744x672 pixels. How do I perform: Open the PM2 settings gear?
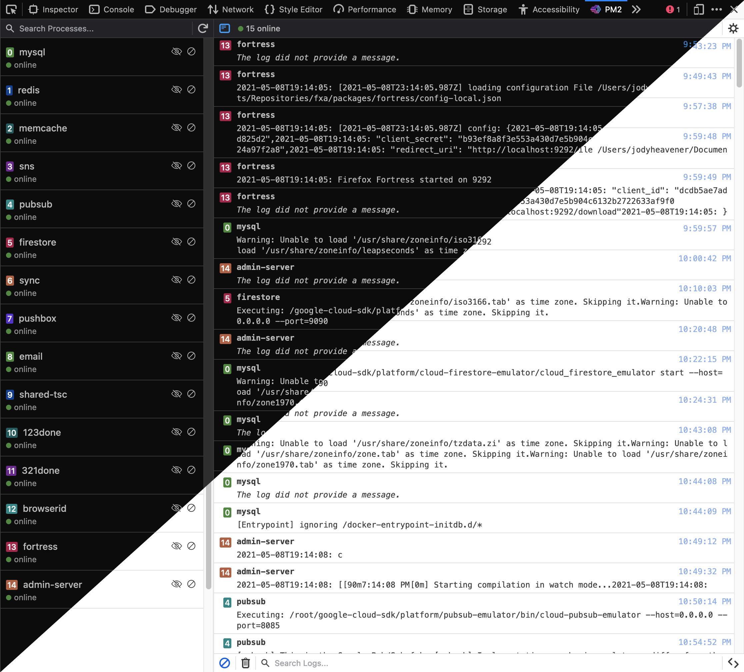733,28
